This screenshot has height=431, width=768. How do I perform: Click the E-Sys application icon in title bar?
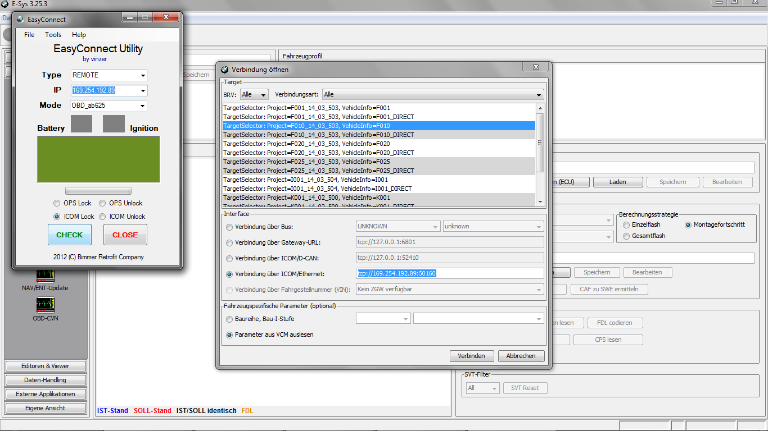pos(5,3)
